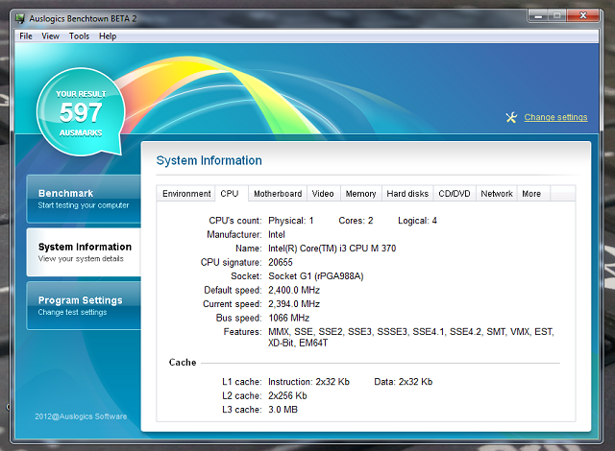
Task: Click the L2 cache 2x256 Kb value
Action: (287, 395)
